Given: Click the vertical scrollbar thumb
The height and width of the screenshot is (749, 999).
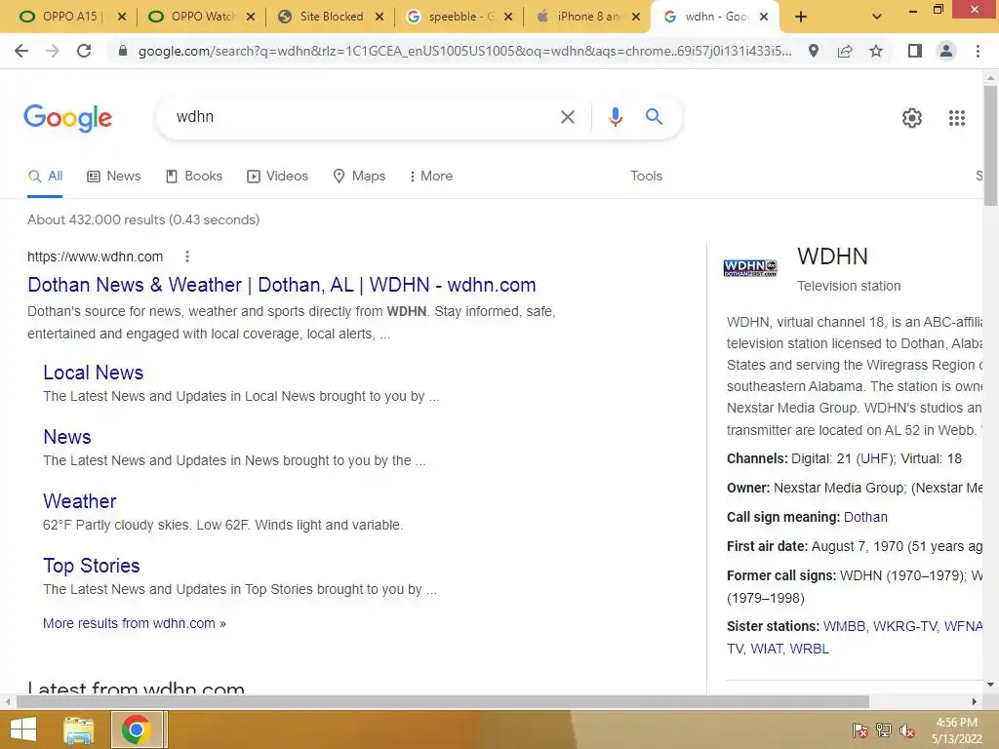Looking at the screenshot, I should 990,145.
